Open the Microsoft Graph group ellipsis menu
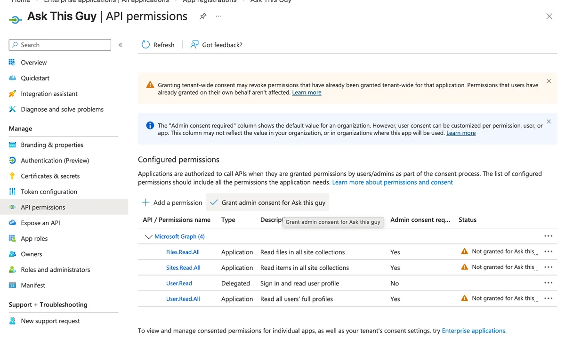 pyautogui.click(x=548, y=236)
